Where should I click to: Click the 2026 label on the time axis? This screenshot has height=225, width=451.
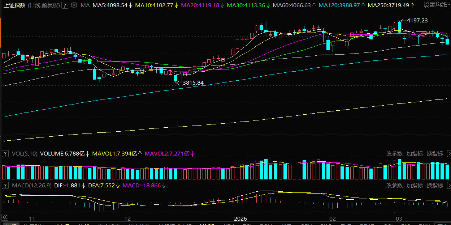(x=240, y=219)
